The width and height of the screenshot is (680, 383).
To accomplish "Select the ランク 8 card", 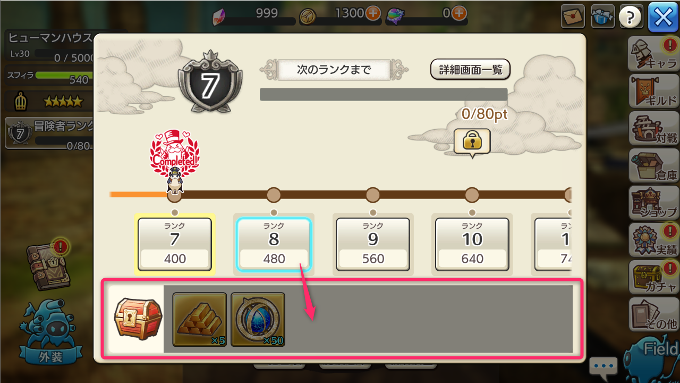I will coord(274,244).
